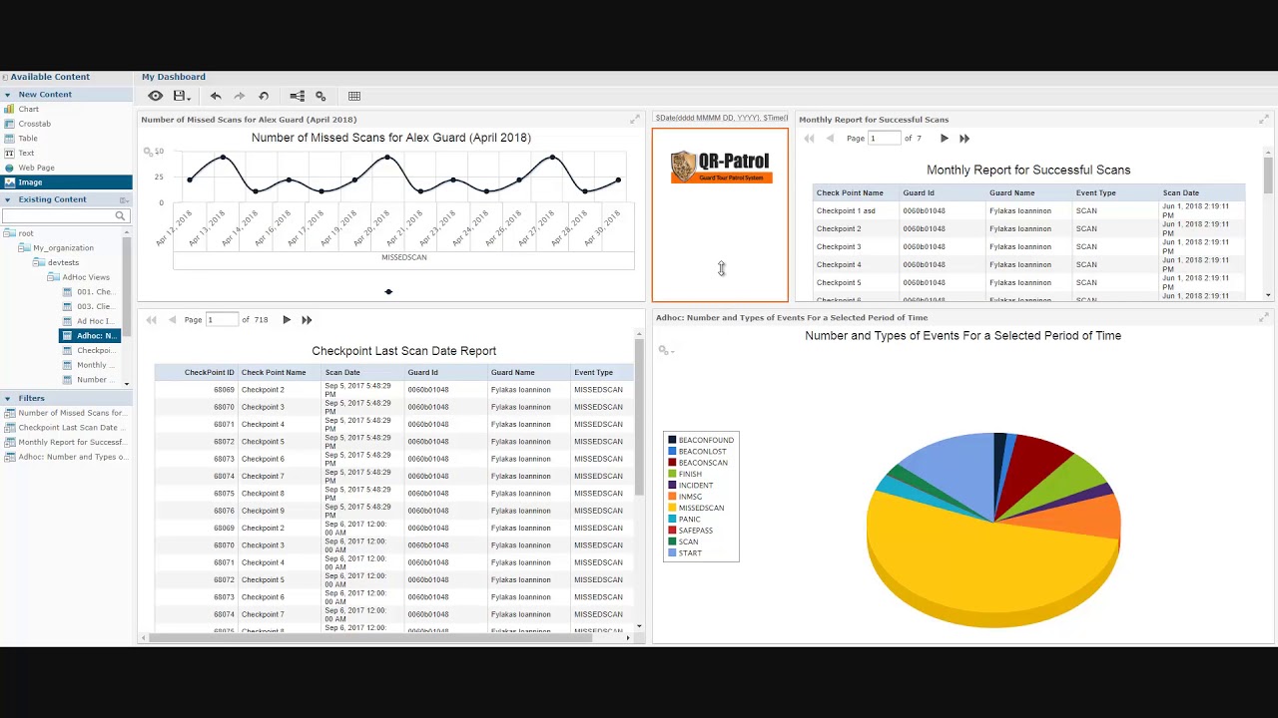The height and width of the screenshot is (718, 1278).
Task: Go to next page in Monthly Report
Action: coord(945,139)
